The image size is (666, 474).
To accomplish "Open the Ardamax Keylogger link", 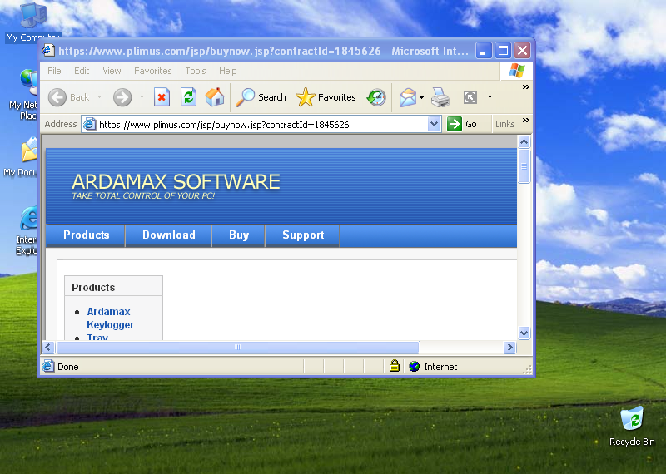I will pos(110,318).
